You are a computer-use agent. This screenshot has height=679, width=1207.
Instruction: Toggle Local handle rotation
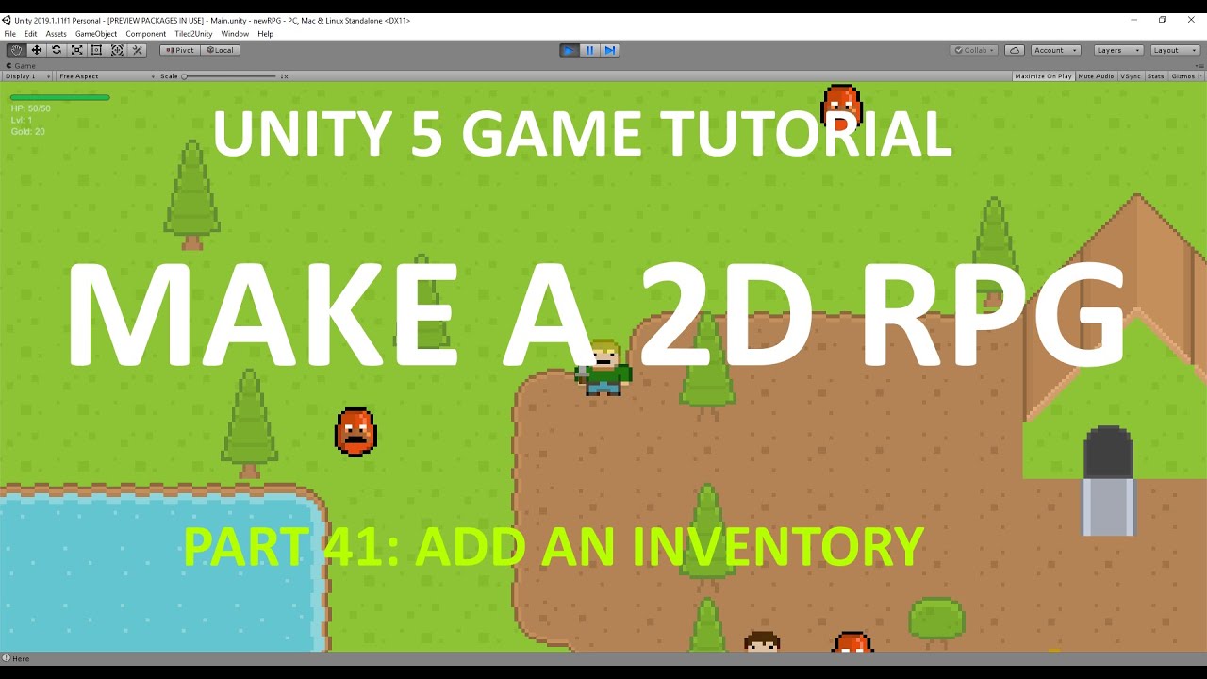pyautogui.click(x=220, y=50)
